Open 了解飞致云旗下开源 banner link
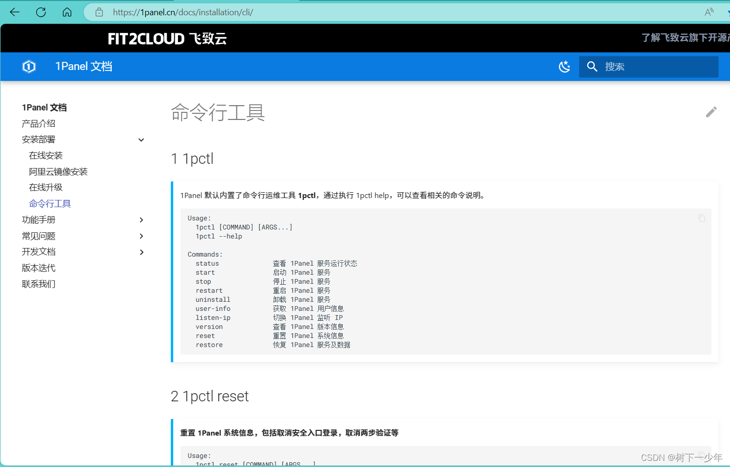This screenshot has height=467, width=730. (x=685, y=38)
